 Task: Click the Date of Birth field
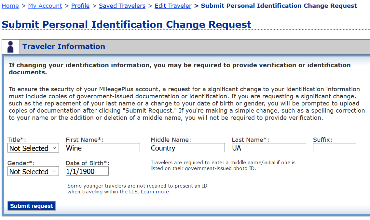coord(87,172)
